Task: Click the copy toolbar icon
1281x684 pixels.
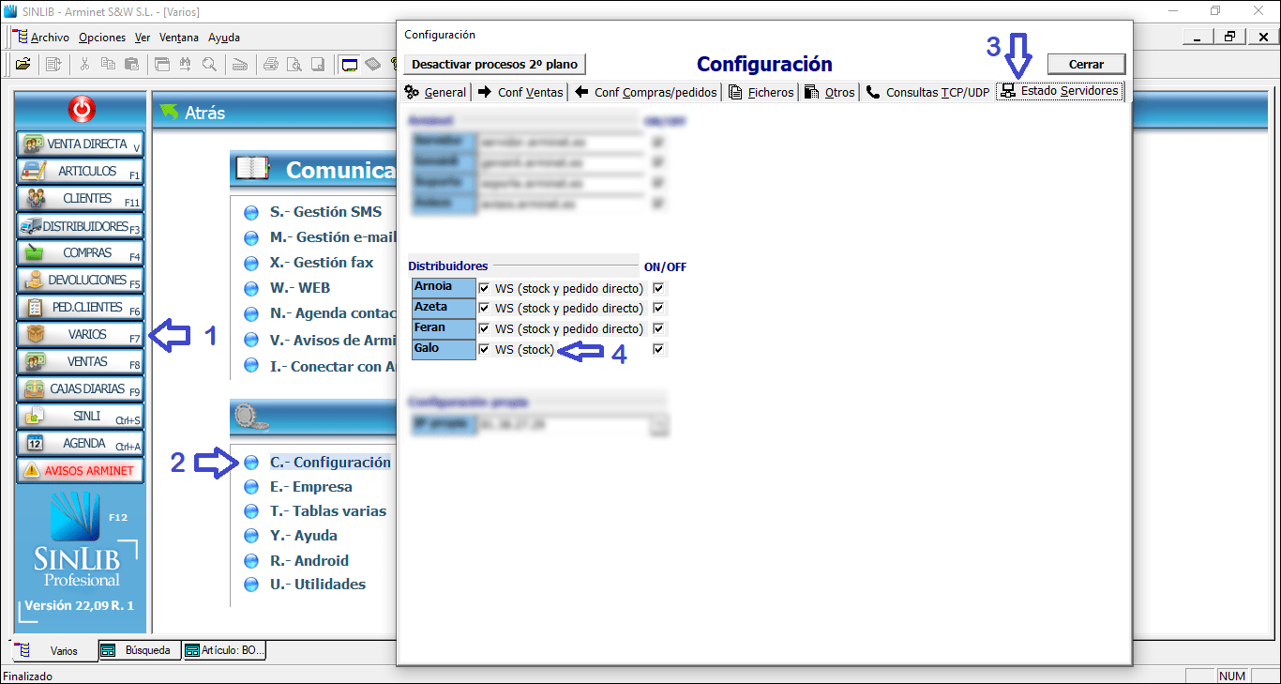Action: (108, 65)
